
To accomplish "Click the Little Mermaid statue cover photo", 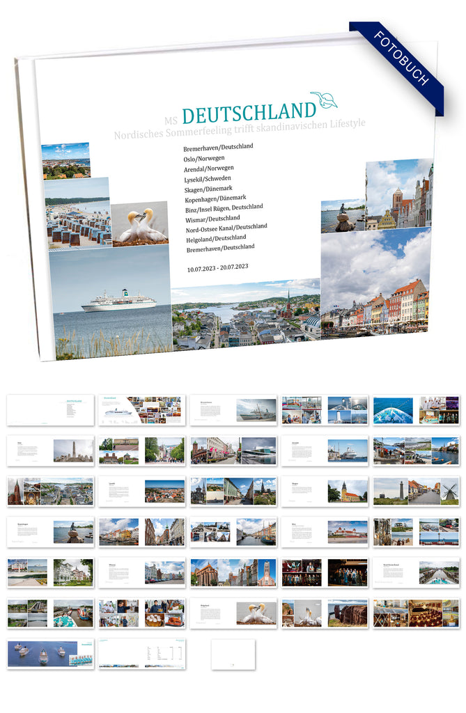I will (x=343, y=216).
